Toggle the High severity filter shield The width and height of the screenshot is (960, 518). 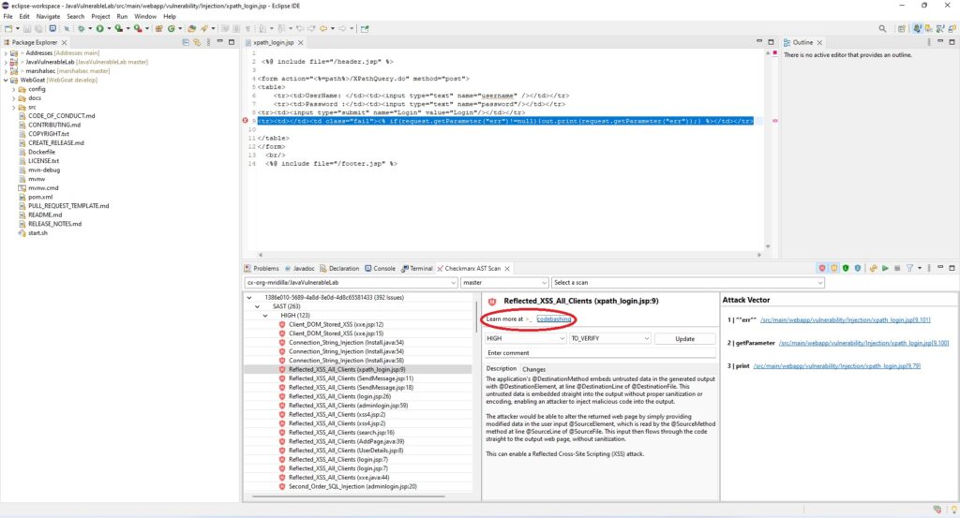tap(822, 268)
